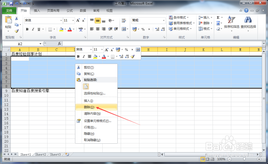Click the Increase Font Size icon in the ribbon
268x164 pixels.
[78, 20]
